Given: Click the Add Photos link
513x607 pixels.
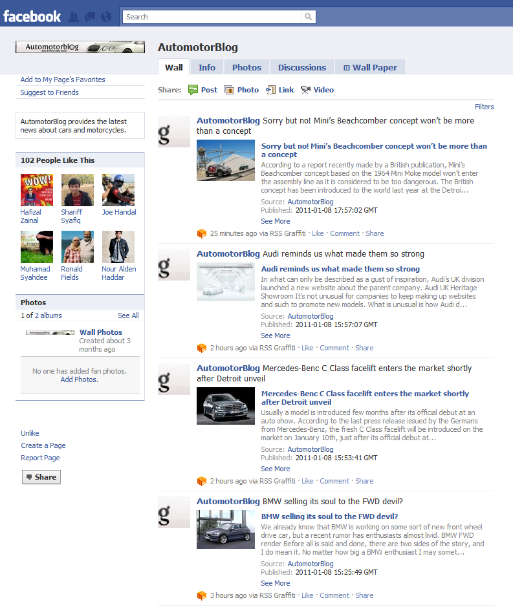Looking at the screenshot, I should 79,379.
